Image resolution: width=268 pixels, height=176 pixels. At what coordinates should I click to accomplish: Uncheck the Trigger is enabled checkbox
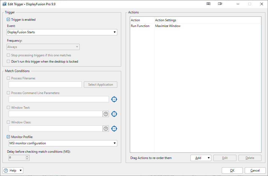[x=9, y=20]
